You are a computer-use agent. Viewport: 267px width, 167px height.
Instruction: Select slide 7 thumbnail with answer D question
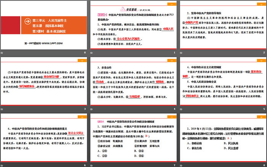coord(133,138)
